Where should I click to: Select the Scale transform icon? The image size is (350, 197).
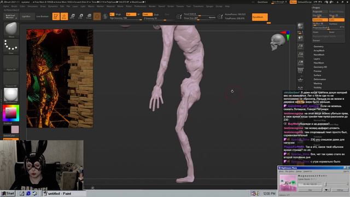click(81, 16)
